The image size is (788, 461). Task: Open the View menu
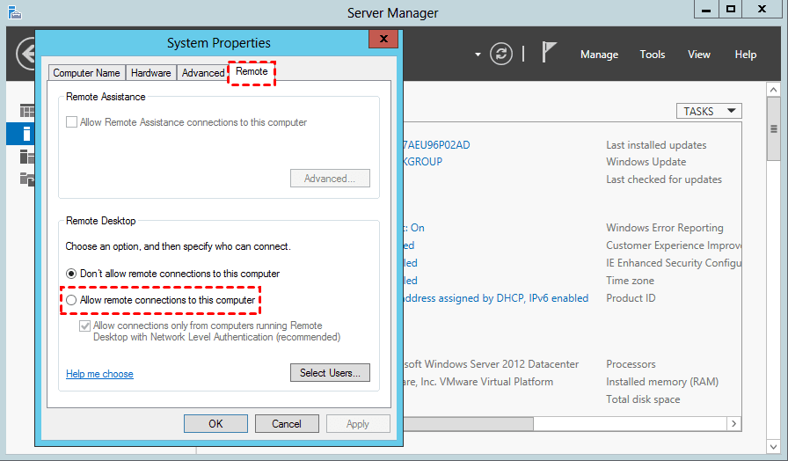click(x=699, y=55)
